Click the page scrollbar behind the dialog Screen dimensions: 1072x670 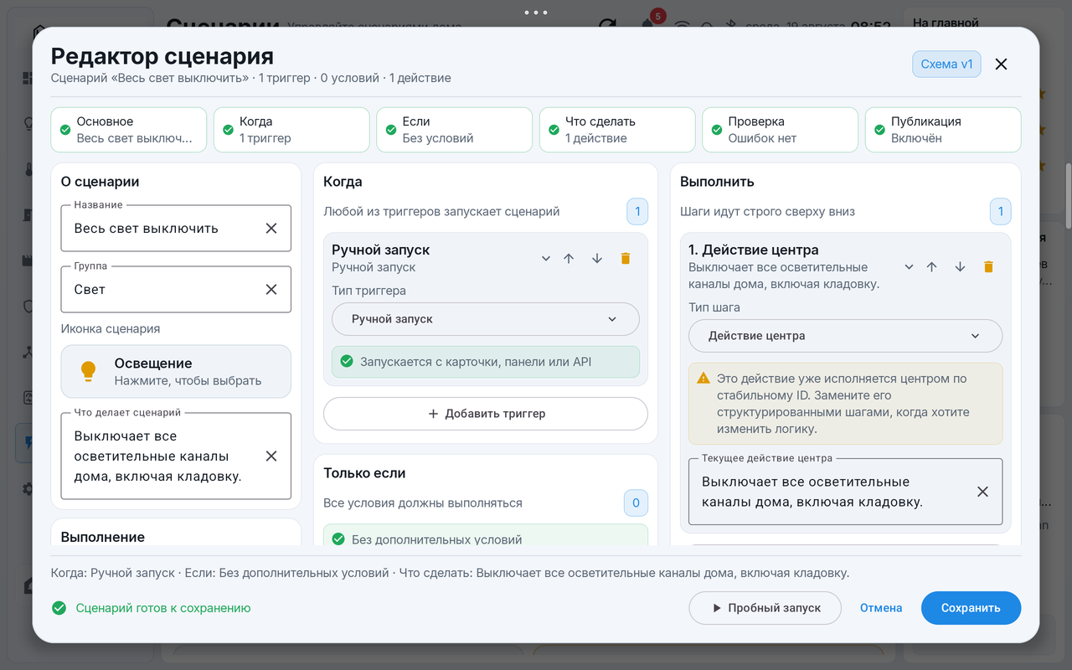[1068, 196]
